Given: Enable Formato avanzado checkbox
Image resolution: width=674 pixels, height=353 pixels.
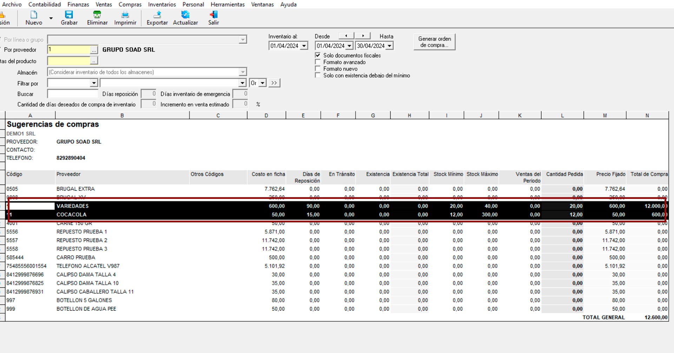Looking at the screenshot, I should coord(318,62).
